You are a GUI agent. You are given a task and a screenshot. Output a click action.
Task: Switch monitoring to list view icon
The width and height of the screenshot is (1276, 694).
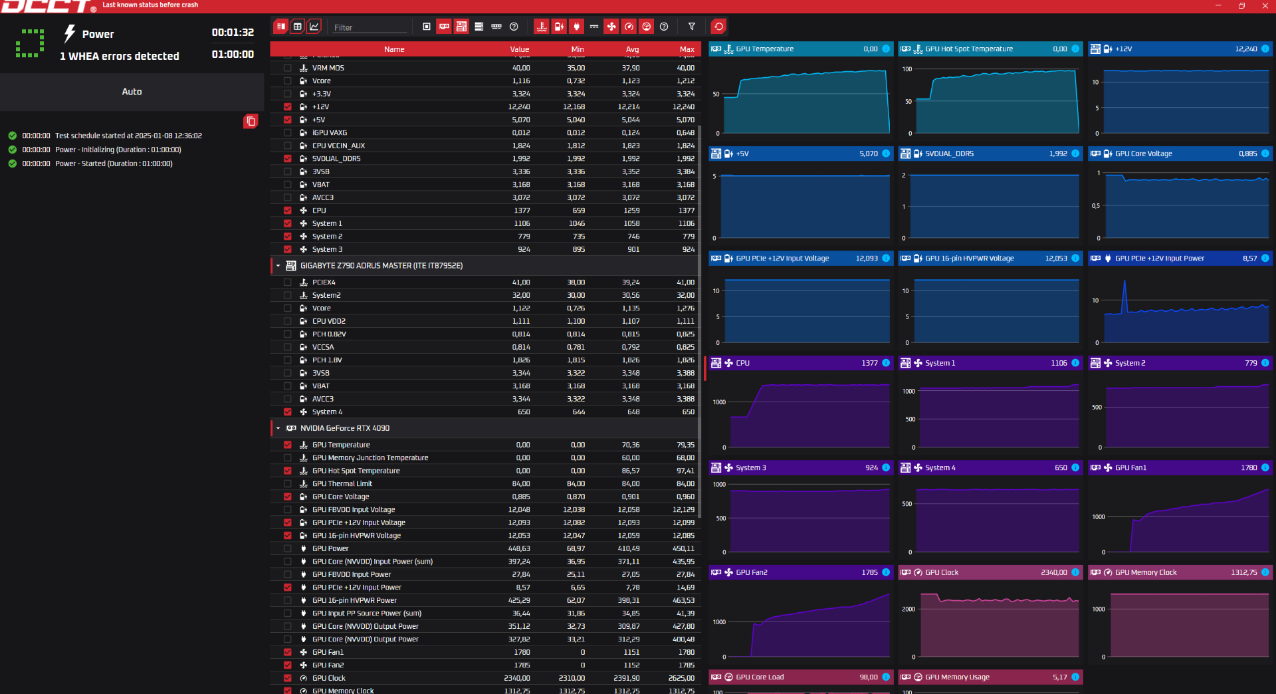click(x=281, y=27)
